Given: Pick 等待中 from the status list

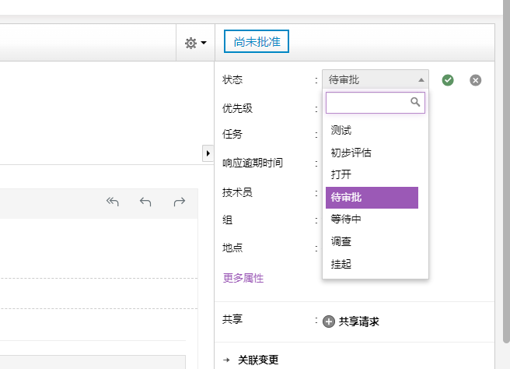Looking at the screenshot, I should click(x=346, y=220).
